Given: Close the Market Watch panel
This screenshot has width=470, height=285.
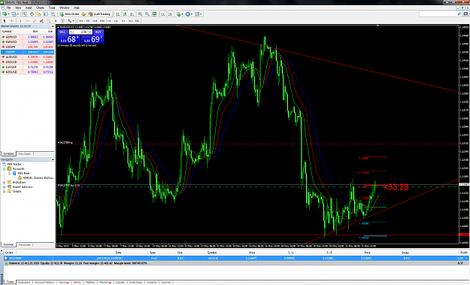Looking at the screenshot, I should 53,26.
